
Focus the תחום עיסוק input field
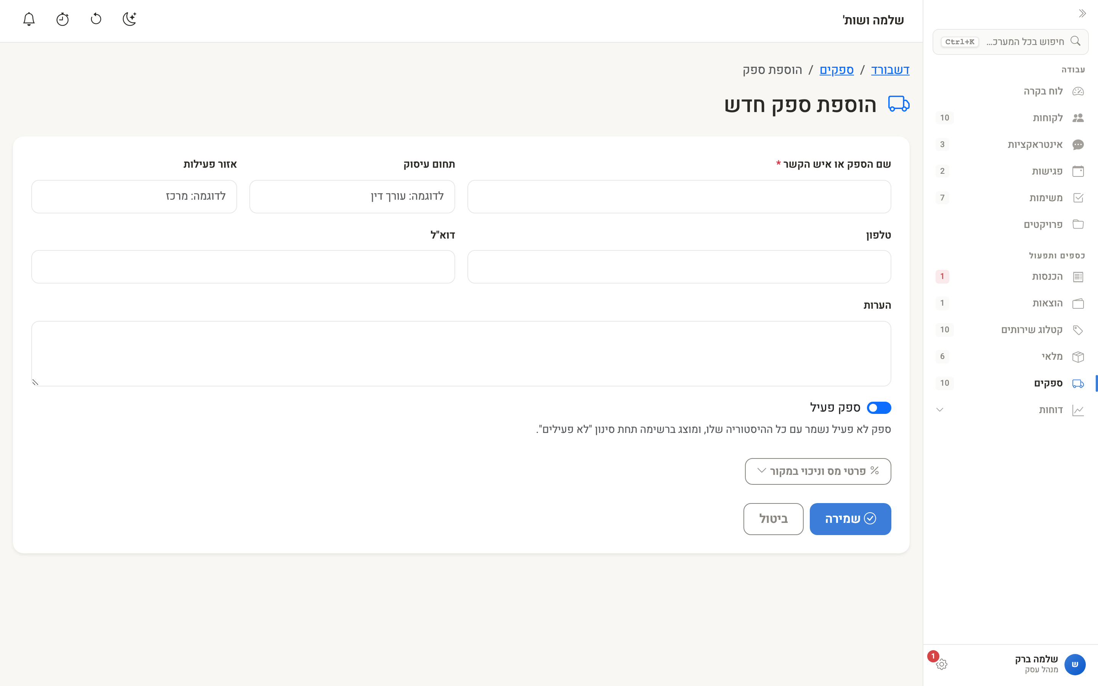352,196
